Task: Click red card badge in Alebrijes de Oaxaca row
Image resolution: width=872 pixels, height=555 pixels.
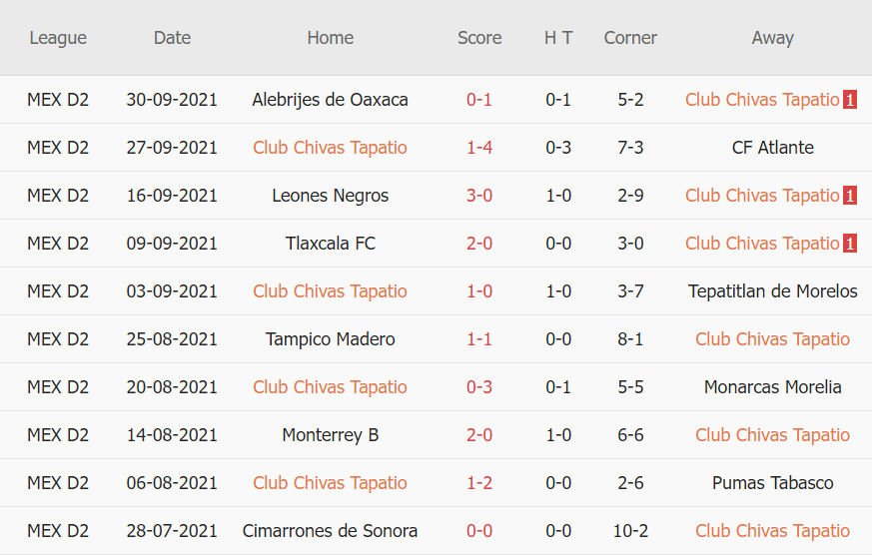Action: [x=850, y=100]
